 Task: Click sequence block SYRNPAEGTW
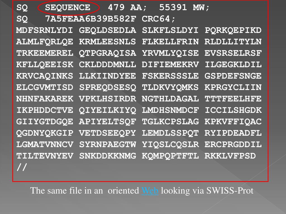108,145
